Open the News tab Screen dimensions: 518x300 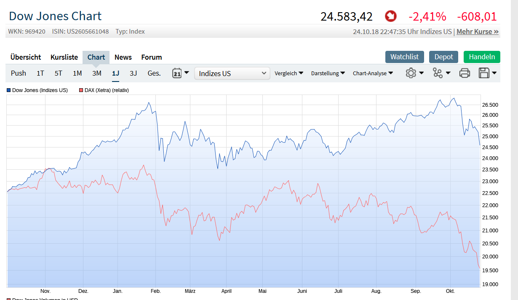click(x=123, y=57)
